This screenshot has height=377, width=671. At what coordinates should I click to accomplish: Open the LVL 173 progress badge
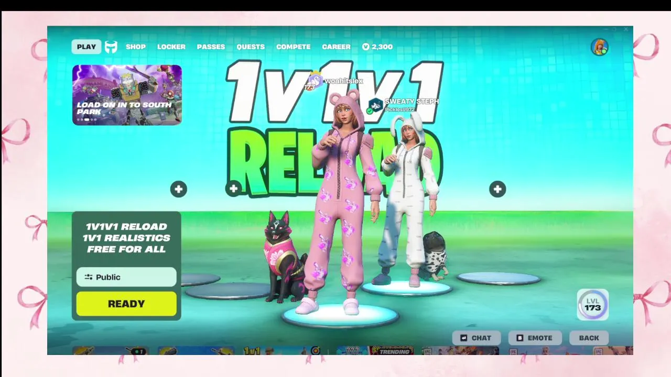593,304
